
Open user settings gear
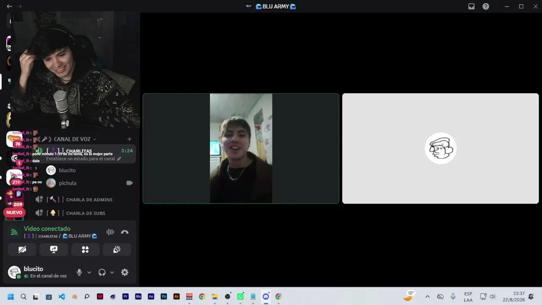coord(124,272)
